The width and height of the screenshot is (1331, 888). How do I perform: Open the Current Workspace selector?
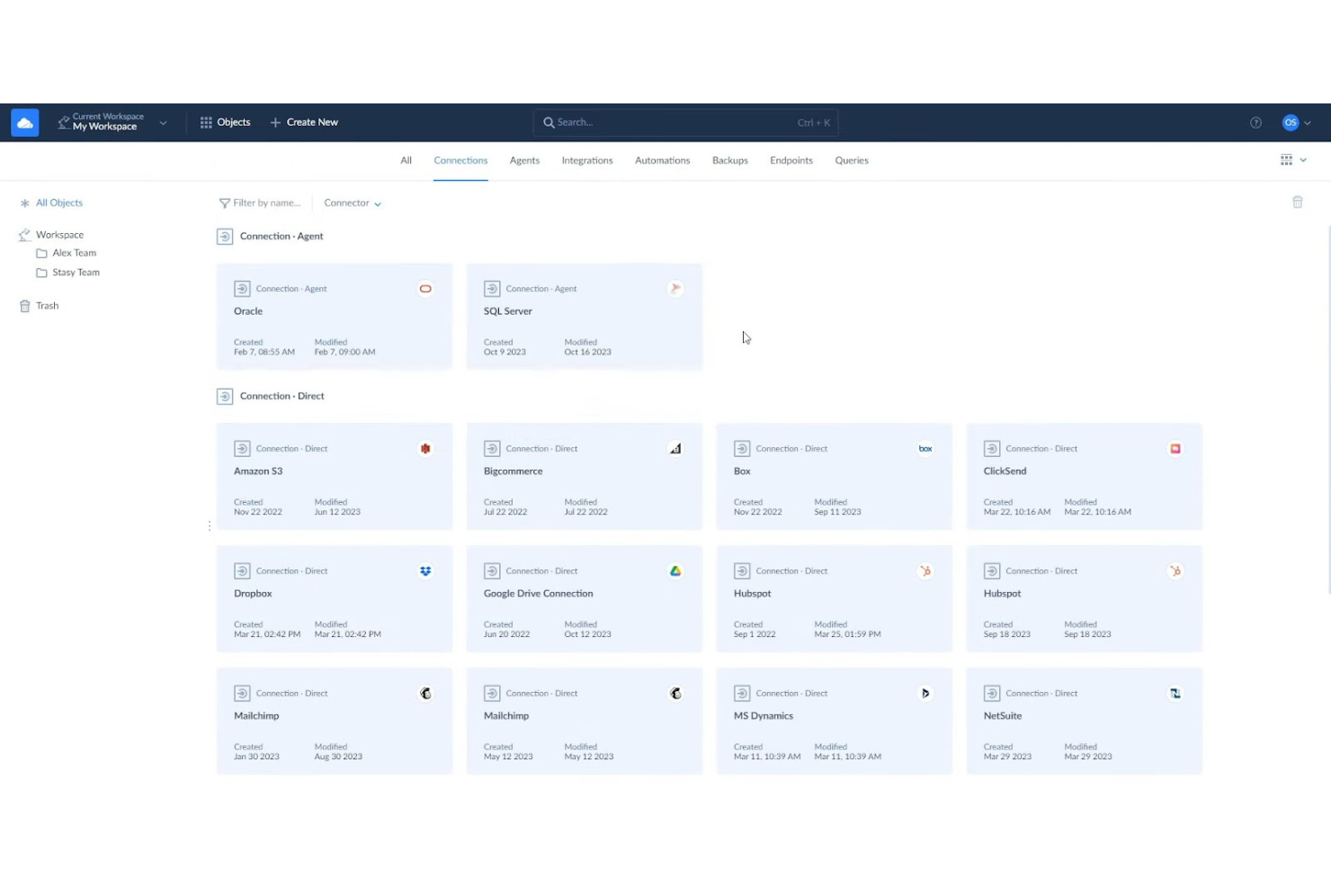112,122
